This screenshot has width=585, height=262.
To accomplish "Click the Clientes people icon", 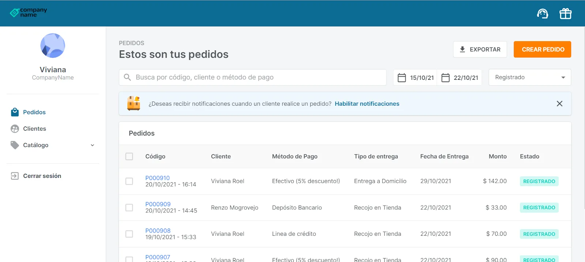I will (x=15, y=129).
